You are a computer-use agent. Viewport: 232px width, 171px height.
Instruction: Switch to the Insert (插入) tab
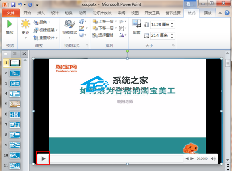click(41, 13)
